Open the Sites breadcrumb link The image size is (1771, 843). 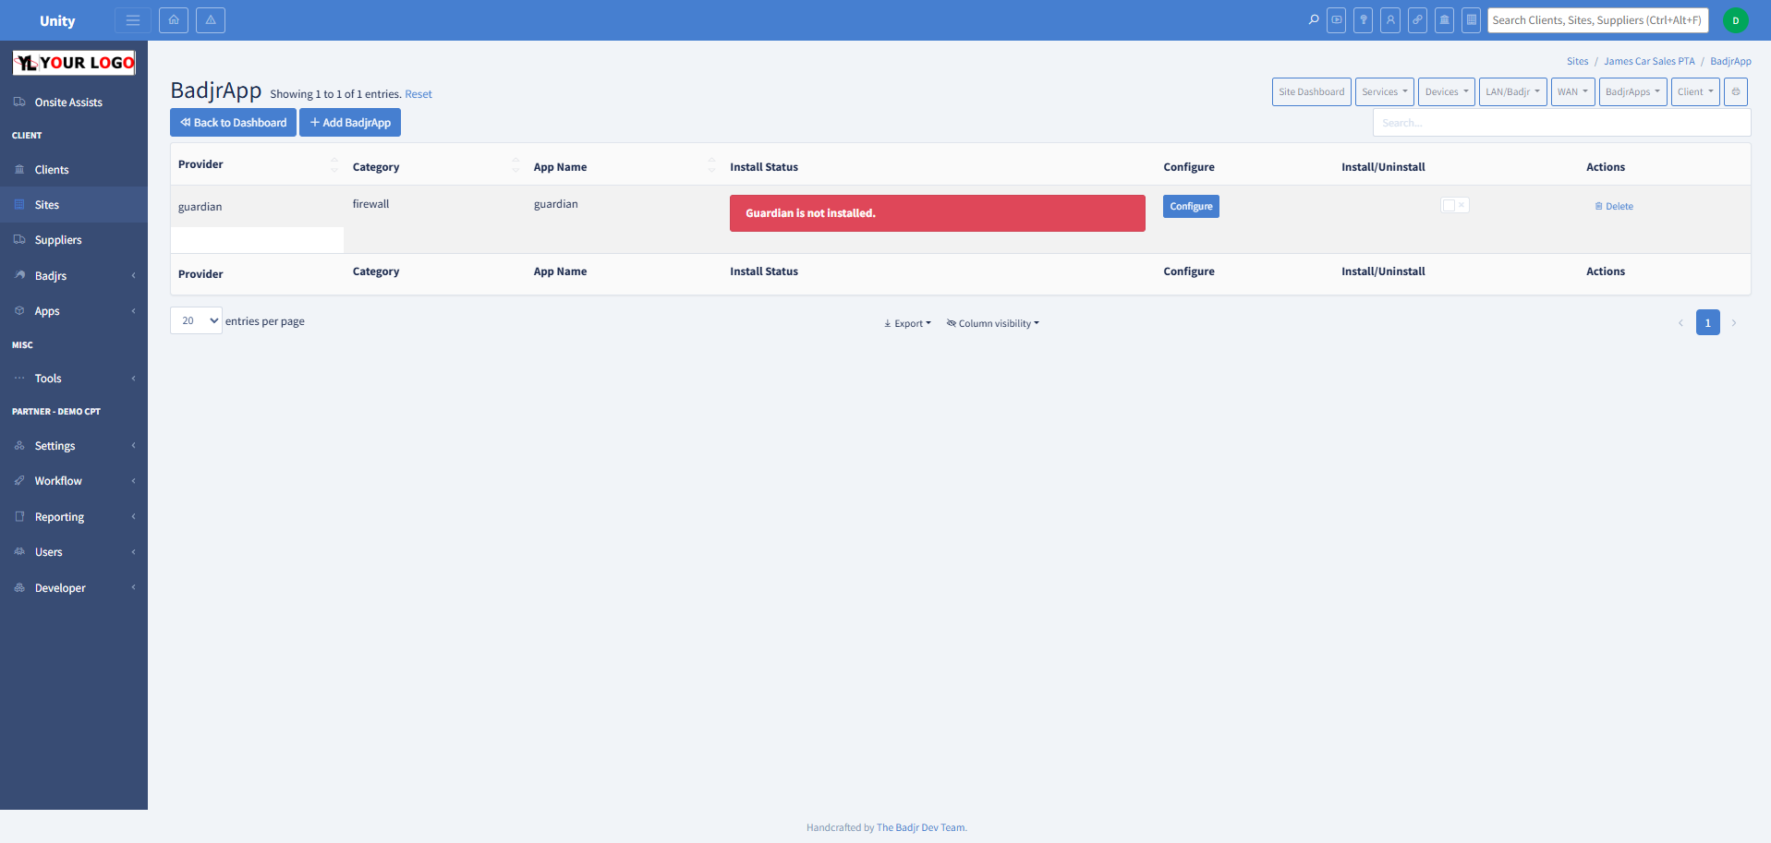pos(1578,62)
